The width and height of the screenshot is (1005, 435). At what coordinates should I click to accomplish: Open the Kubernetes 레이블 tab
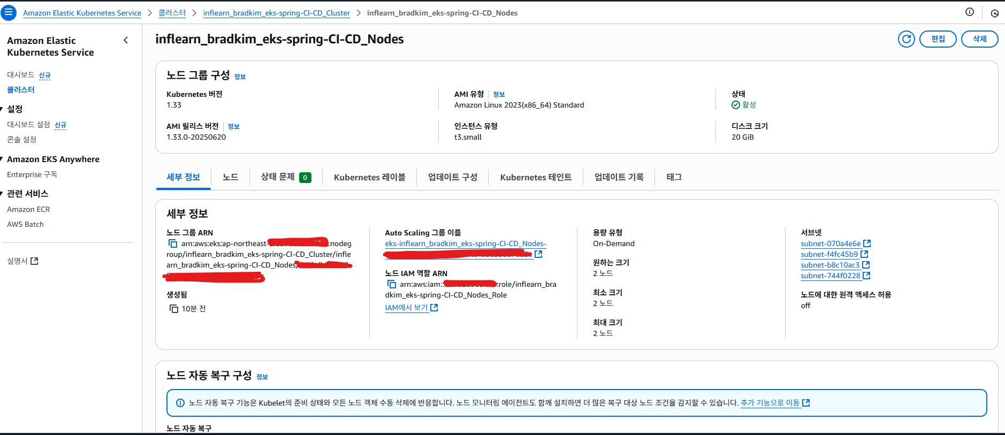[369, 177]
